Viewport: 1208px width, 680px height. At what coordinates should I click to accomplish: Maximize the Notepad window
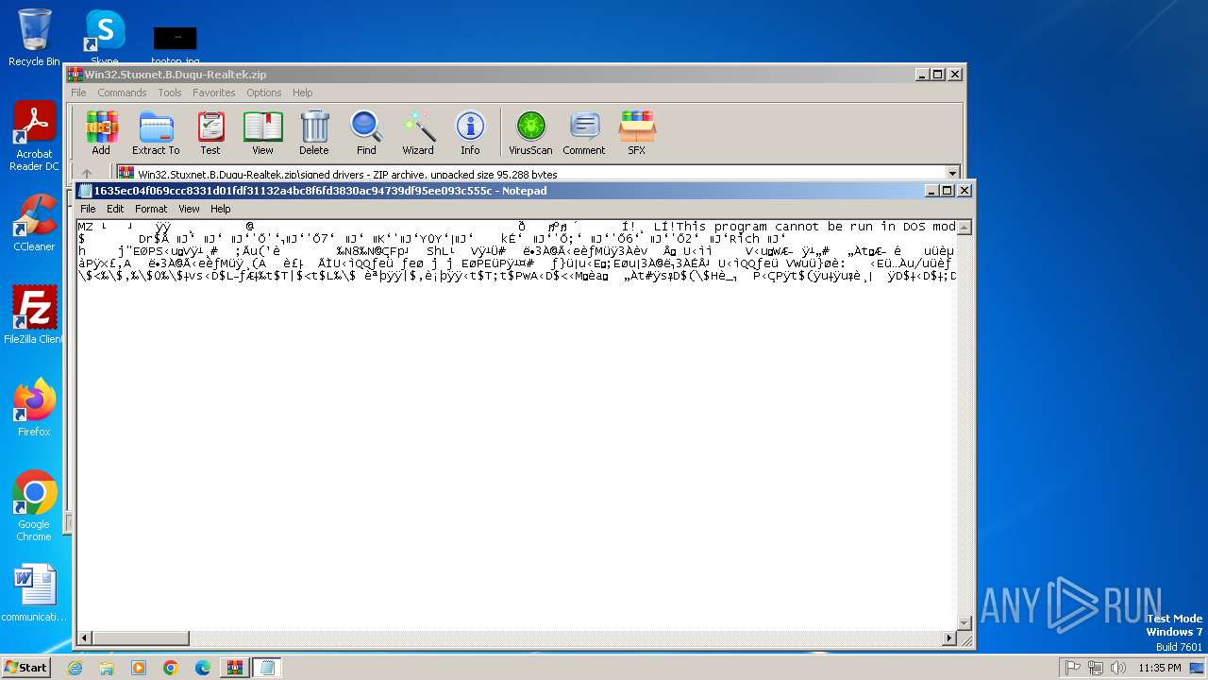pos(947,191)
